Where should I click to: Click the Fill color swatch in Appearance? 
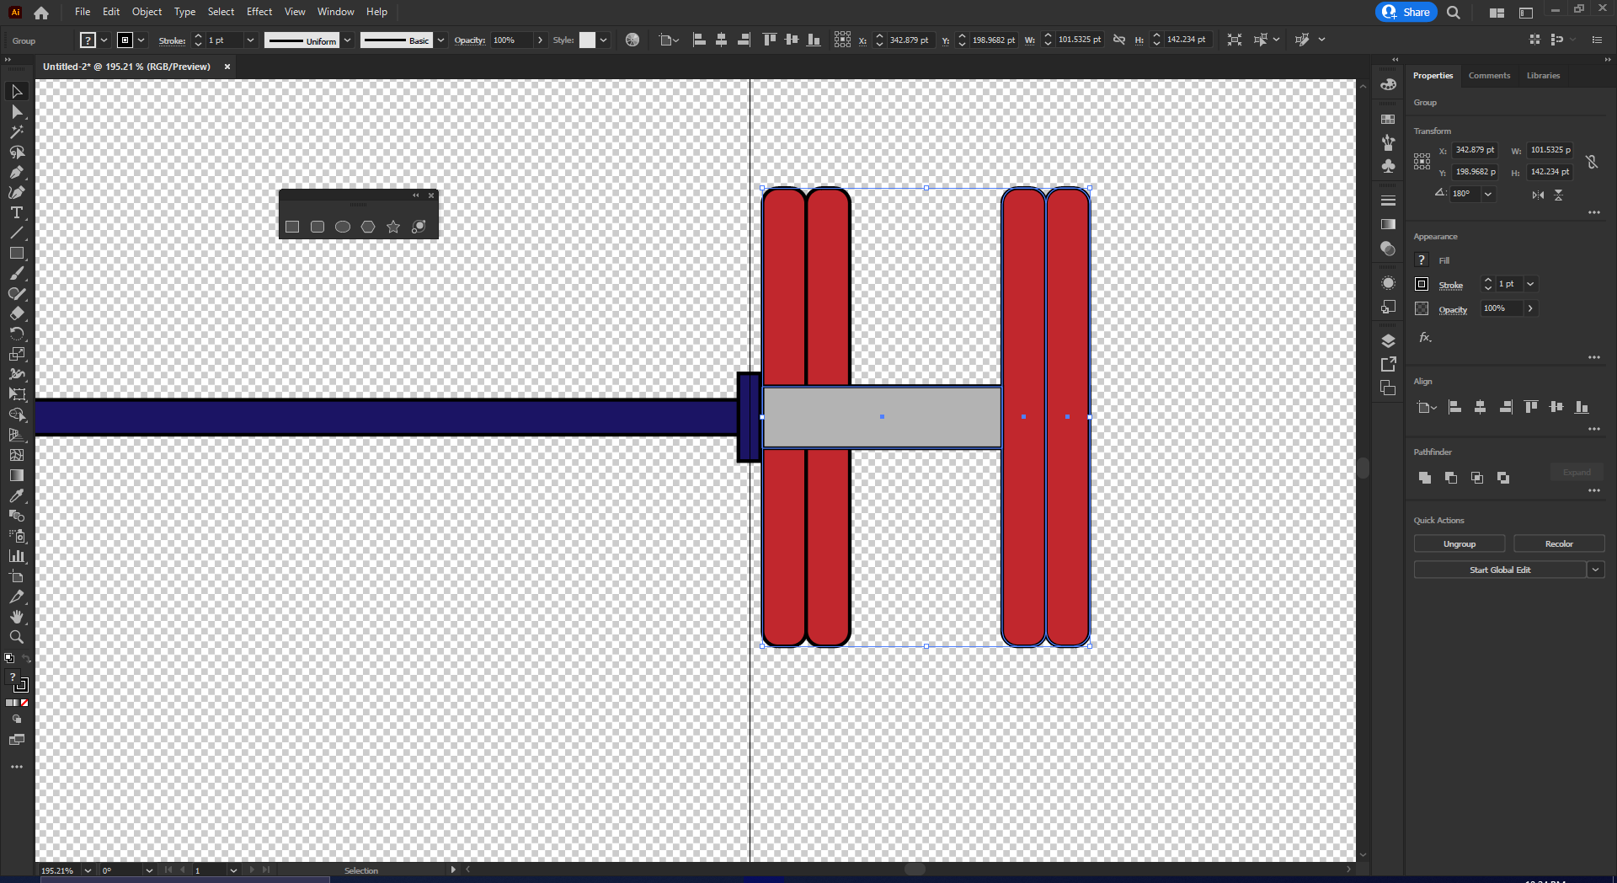pos(1421,260)
